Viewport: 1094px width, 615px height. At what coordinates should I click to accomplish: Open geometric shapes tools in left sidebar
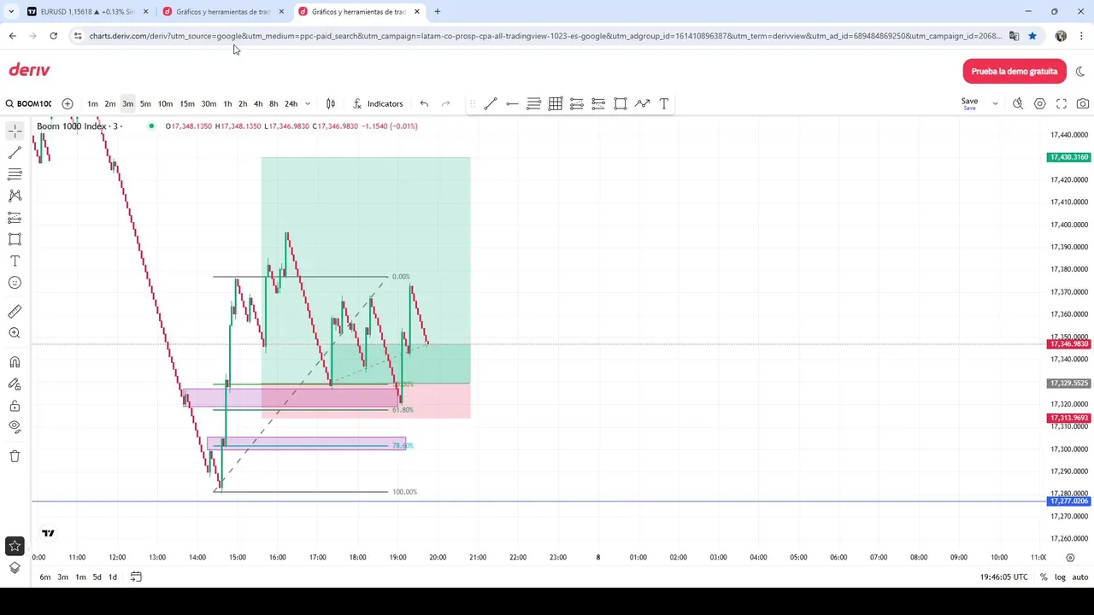tap(15, 239)
